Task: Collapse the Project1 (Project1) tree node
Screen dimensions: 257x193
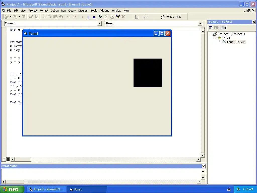Action: 210,34
